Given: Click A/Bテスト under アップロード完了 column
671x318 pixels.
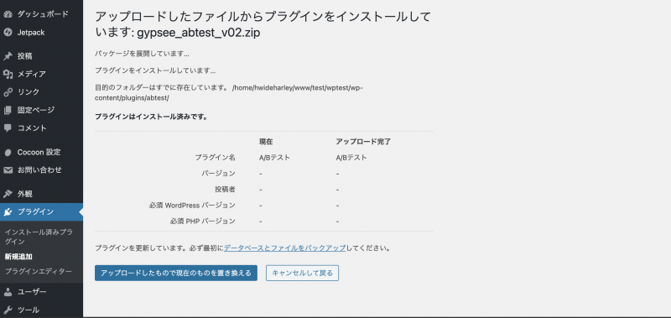Looking at the screenshot, I should [x=351, y=158].
